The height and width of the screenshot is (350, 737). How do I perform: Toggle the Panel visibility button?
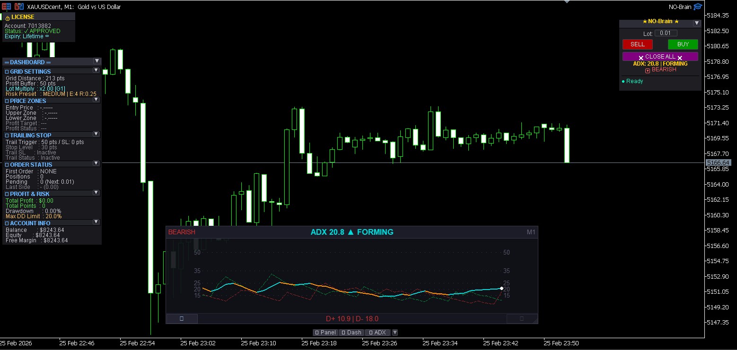pyautogui.click(x=325, y=333)
